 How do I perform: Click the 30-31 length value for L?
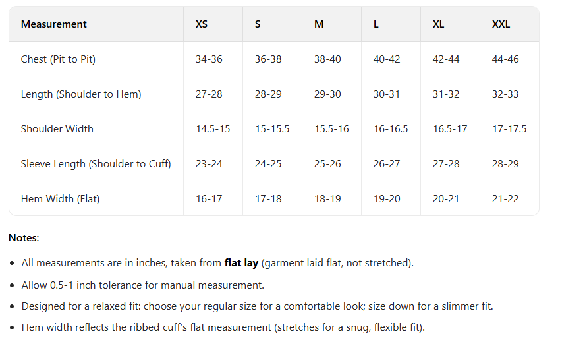[387, 94]
